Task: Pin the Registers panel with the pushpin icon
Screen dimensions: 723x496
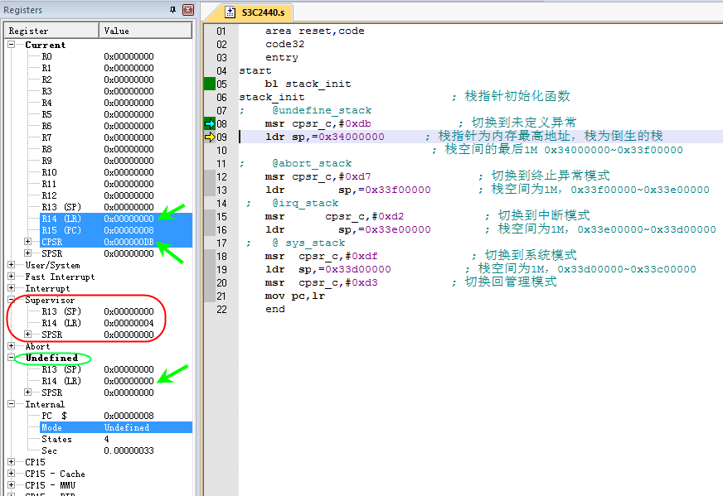Action: pos(173,10)
